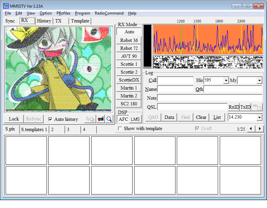Go to the next stock page arrow
This screenshot has width=267, height=208.
[x=260, y=128]
